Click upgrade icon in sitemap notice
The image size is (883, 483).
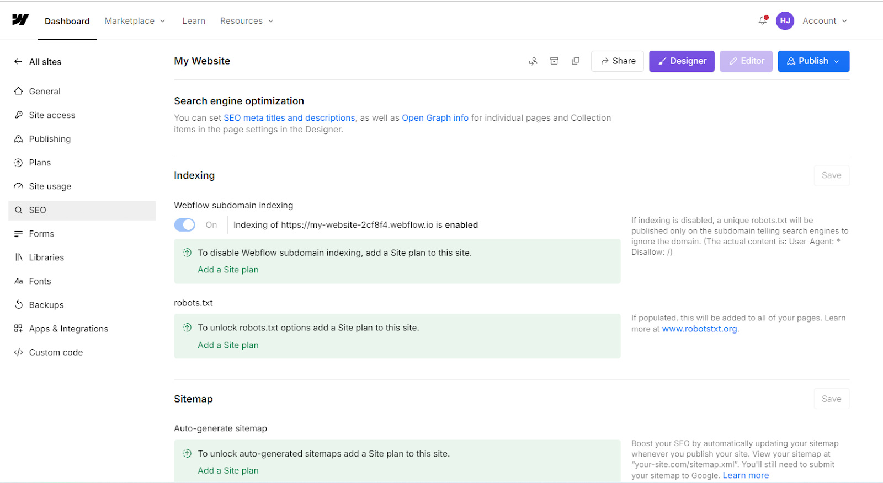tap(187, 453)
